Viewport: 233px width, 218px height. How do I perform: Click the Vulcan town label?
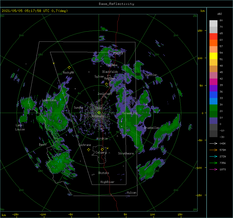click(132, 193)
